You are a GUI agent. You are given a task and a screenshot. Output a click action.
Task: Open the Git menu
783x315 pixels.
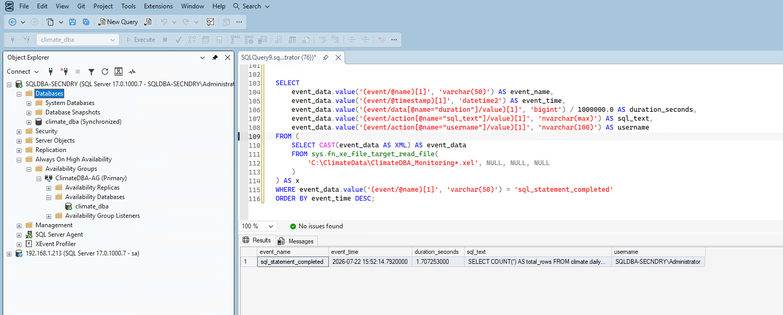[81, 6]
